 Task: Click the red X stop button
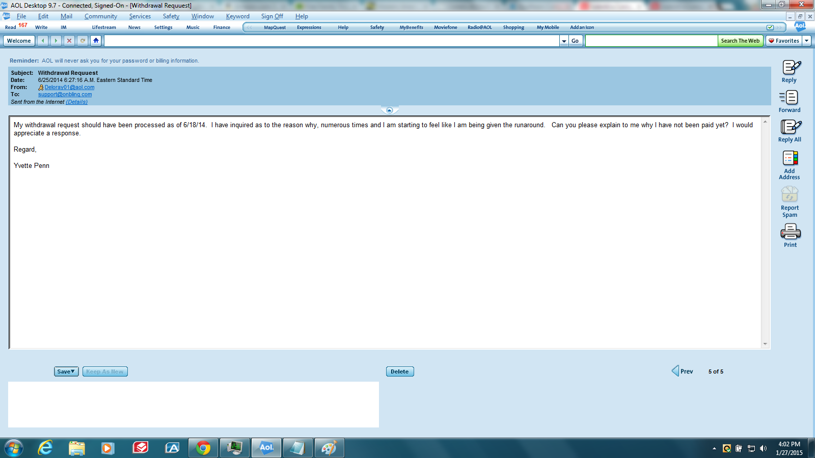(69, 41)
